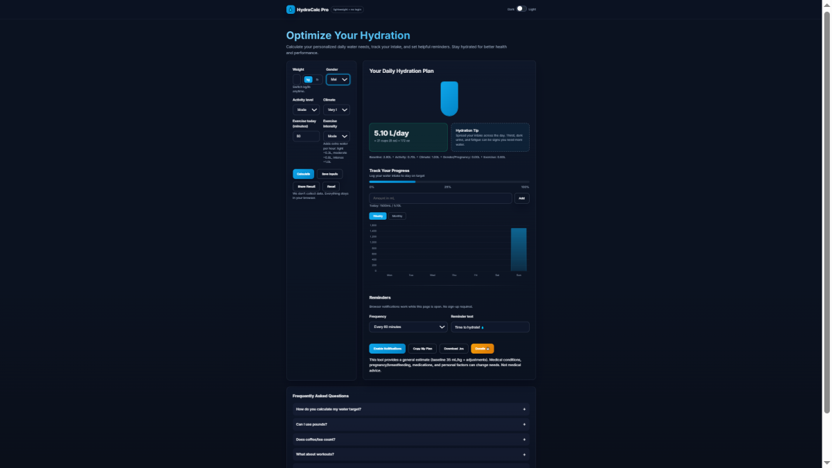
Task: Click the orange Donate button
Action: (482, 349)
